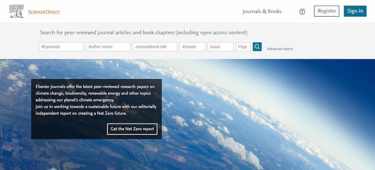Click the Earth horizon hero image
375x170 pixels.
pyautogui.click(x=263, y=115)
